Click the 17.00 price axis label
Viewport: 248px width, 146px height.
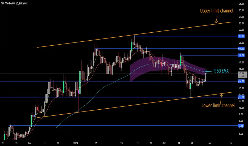241,62
